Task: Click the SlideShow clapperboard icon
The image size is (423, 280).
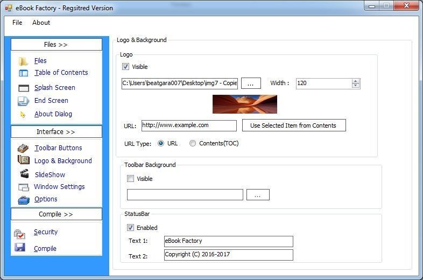Action: point(24,173)
